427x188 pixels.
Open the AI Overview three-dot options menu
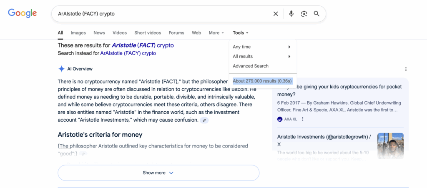(406, 69)
